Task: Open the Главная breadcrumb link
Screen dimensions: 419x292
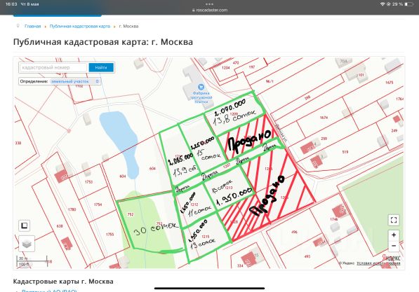Action: click(32, 26)
